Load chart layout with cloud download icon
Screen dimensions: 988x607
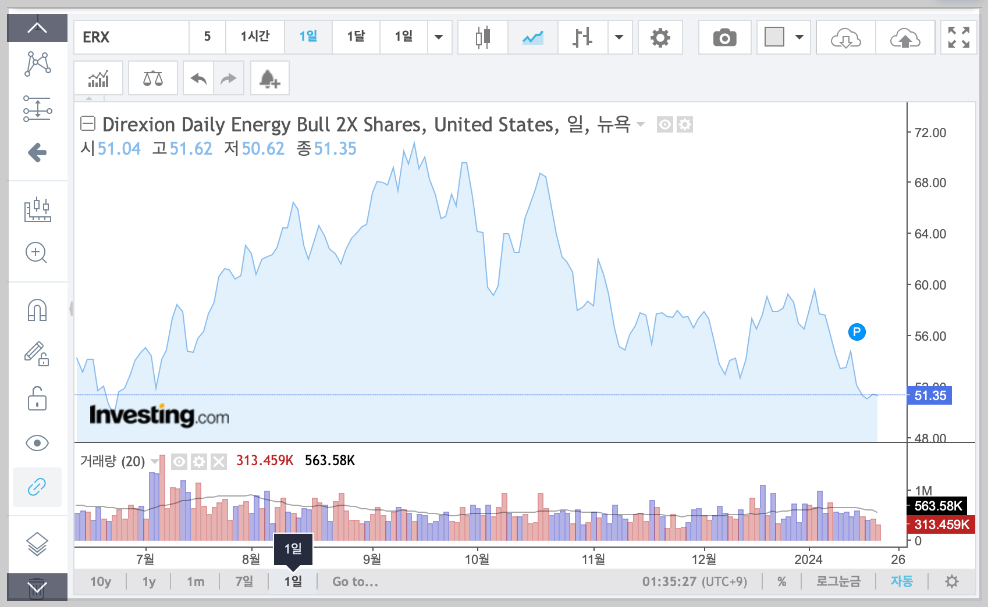[x=846, y=37]
